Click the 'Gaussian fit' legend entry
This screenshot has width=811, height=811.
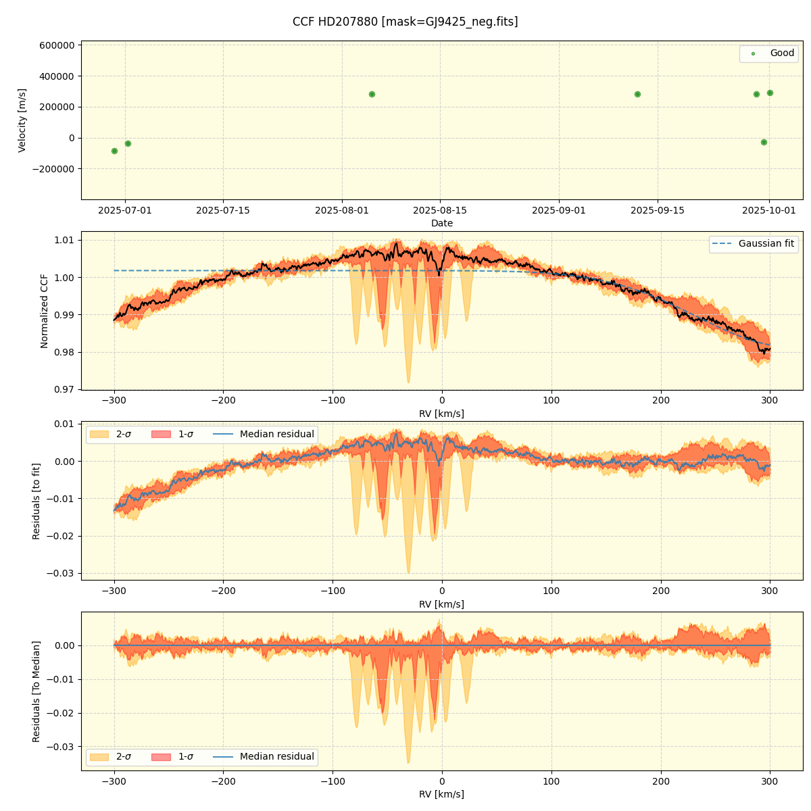[x=754, y=244]
